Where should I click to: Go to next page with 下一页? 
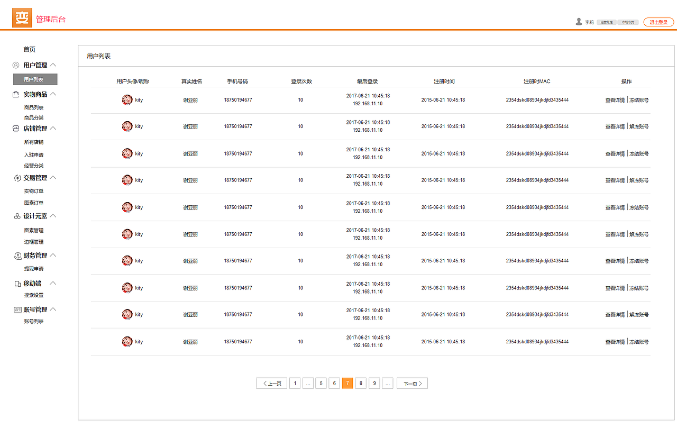pos(412,384)
